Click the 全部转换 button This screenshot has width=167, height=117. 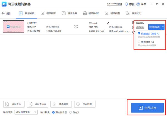click(x=147, y=108)
